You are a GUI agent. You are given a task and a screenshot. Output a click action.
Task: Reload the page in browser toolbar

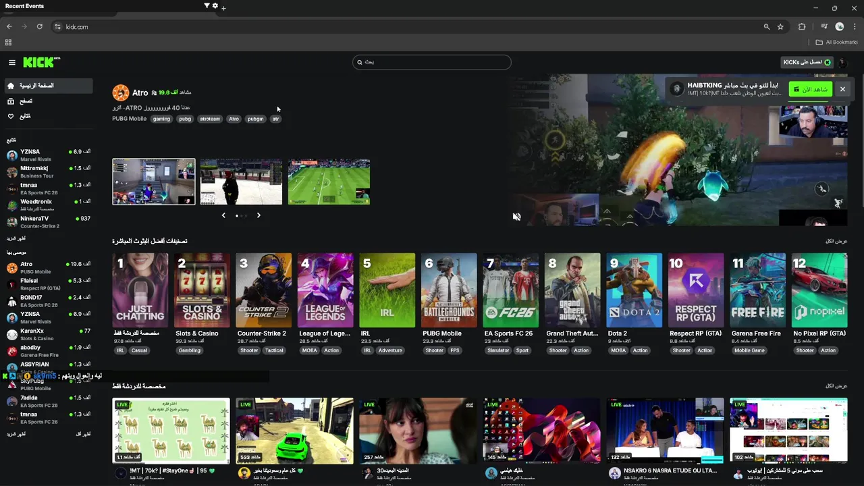pos(40,27)
